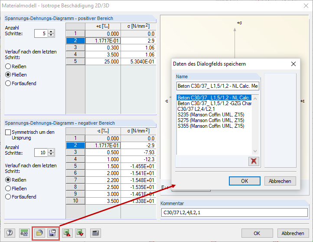Open decimal places units settings icon

(24, 233)
